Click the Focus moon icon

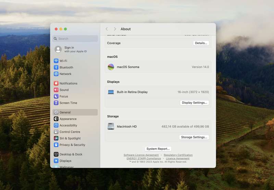coord(56,96)
